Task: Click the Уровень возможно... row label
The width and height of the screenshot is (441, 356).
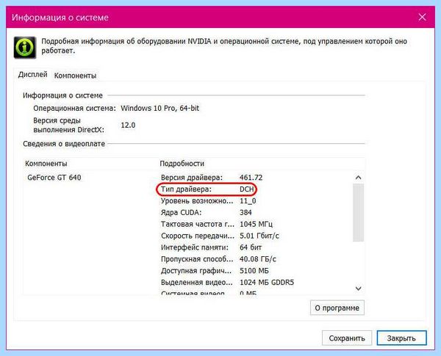Action: point(197,201)
